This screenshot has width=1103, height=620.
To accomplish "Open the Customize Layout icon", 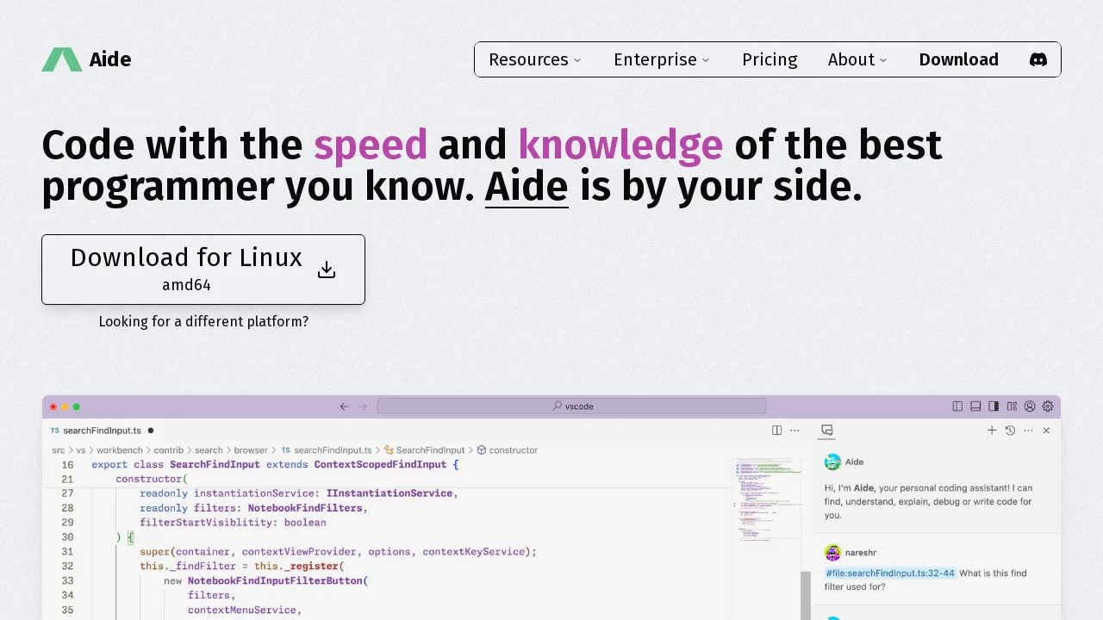I will point(1012,406).
